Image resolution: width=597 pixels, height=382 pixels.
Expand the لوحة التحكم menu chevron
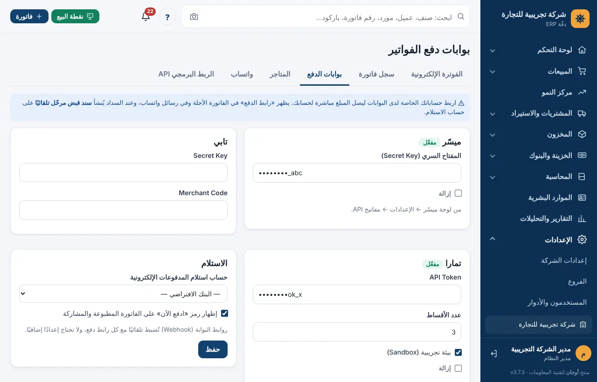point(493,50)
